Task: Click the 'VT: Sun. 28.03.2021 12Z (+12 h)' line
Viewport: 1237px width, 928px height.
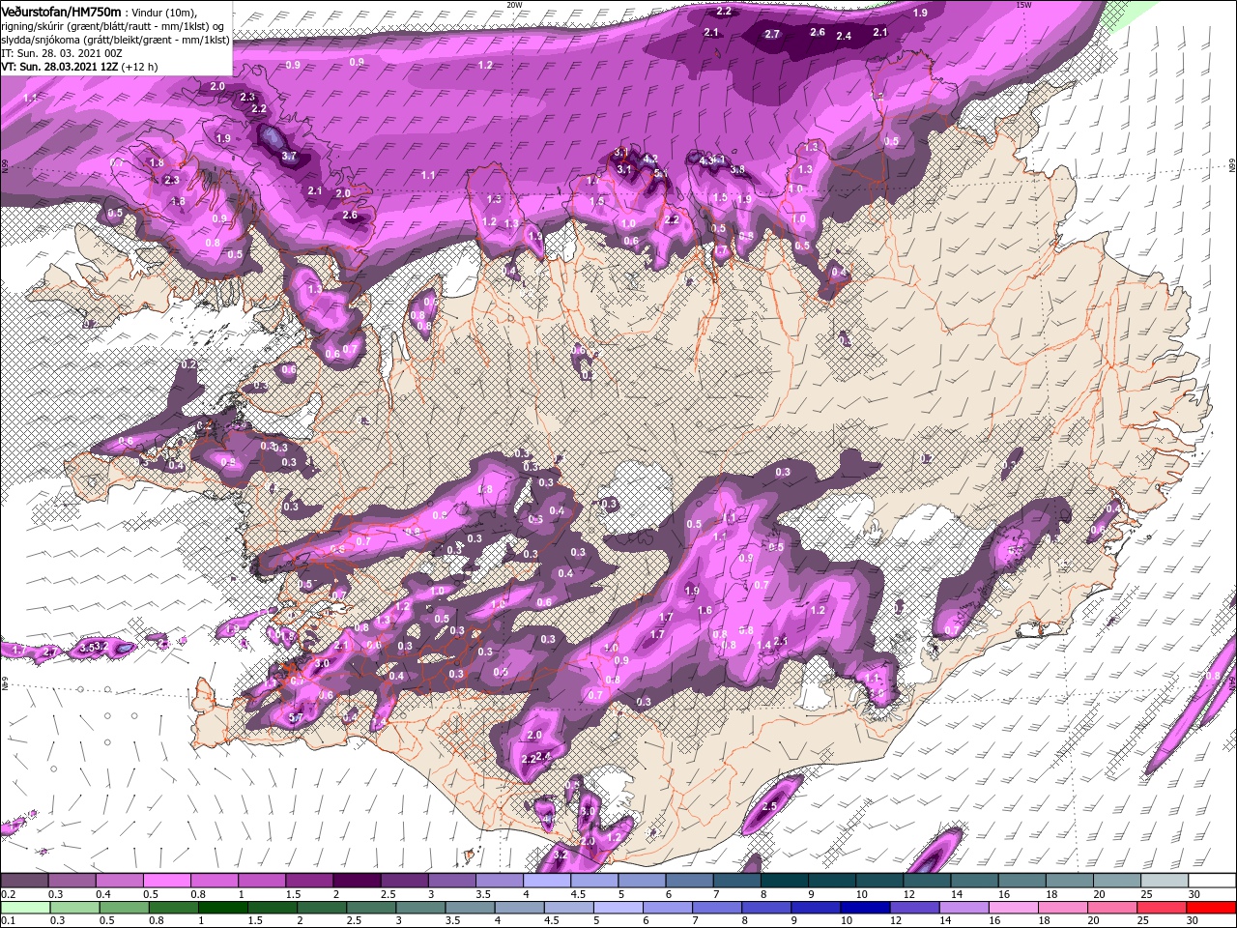Action: click(x=79, y=67)
